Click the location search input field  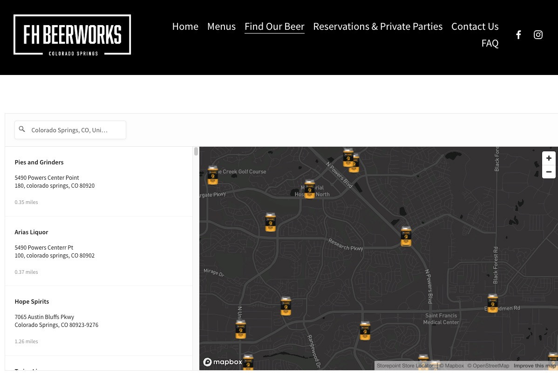point(70,130)
